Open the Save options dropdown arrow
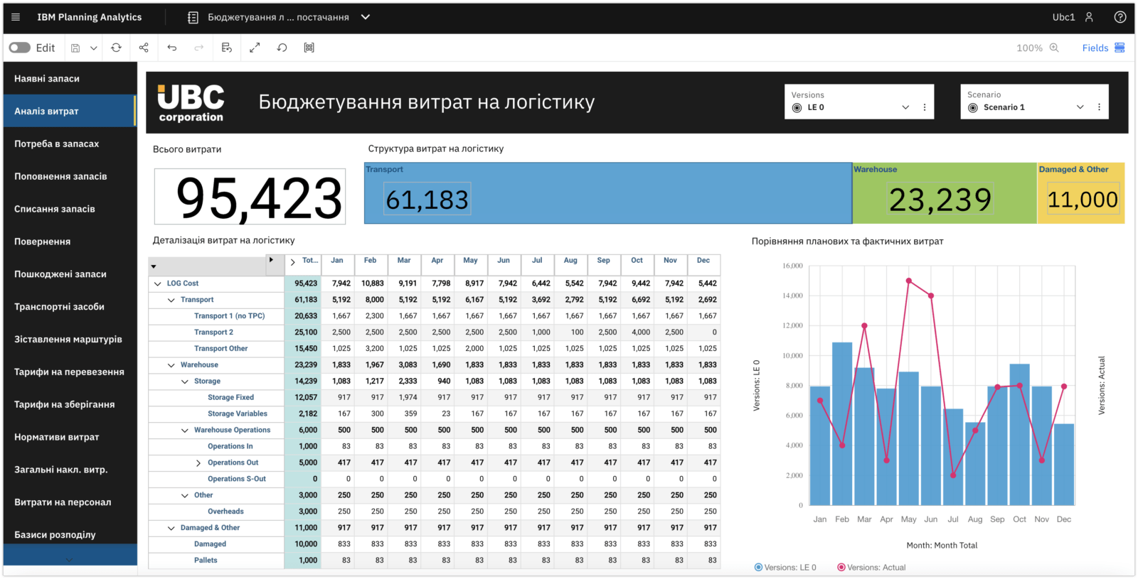The image size is (1138, 579). (93, 48)
